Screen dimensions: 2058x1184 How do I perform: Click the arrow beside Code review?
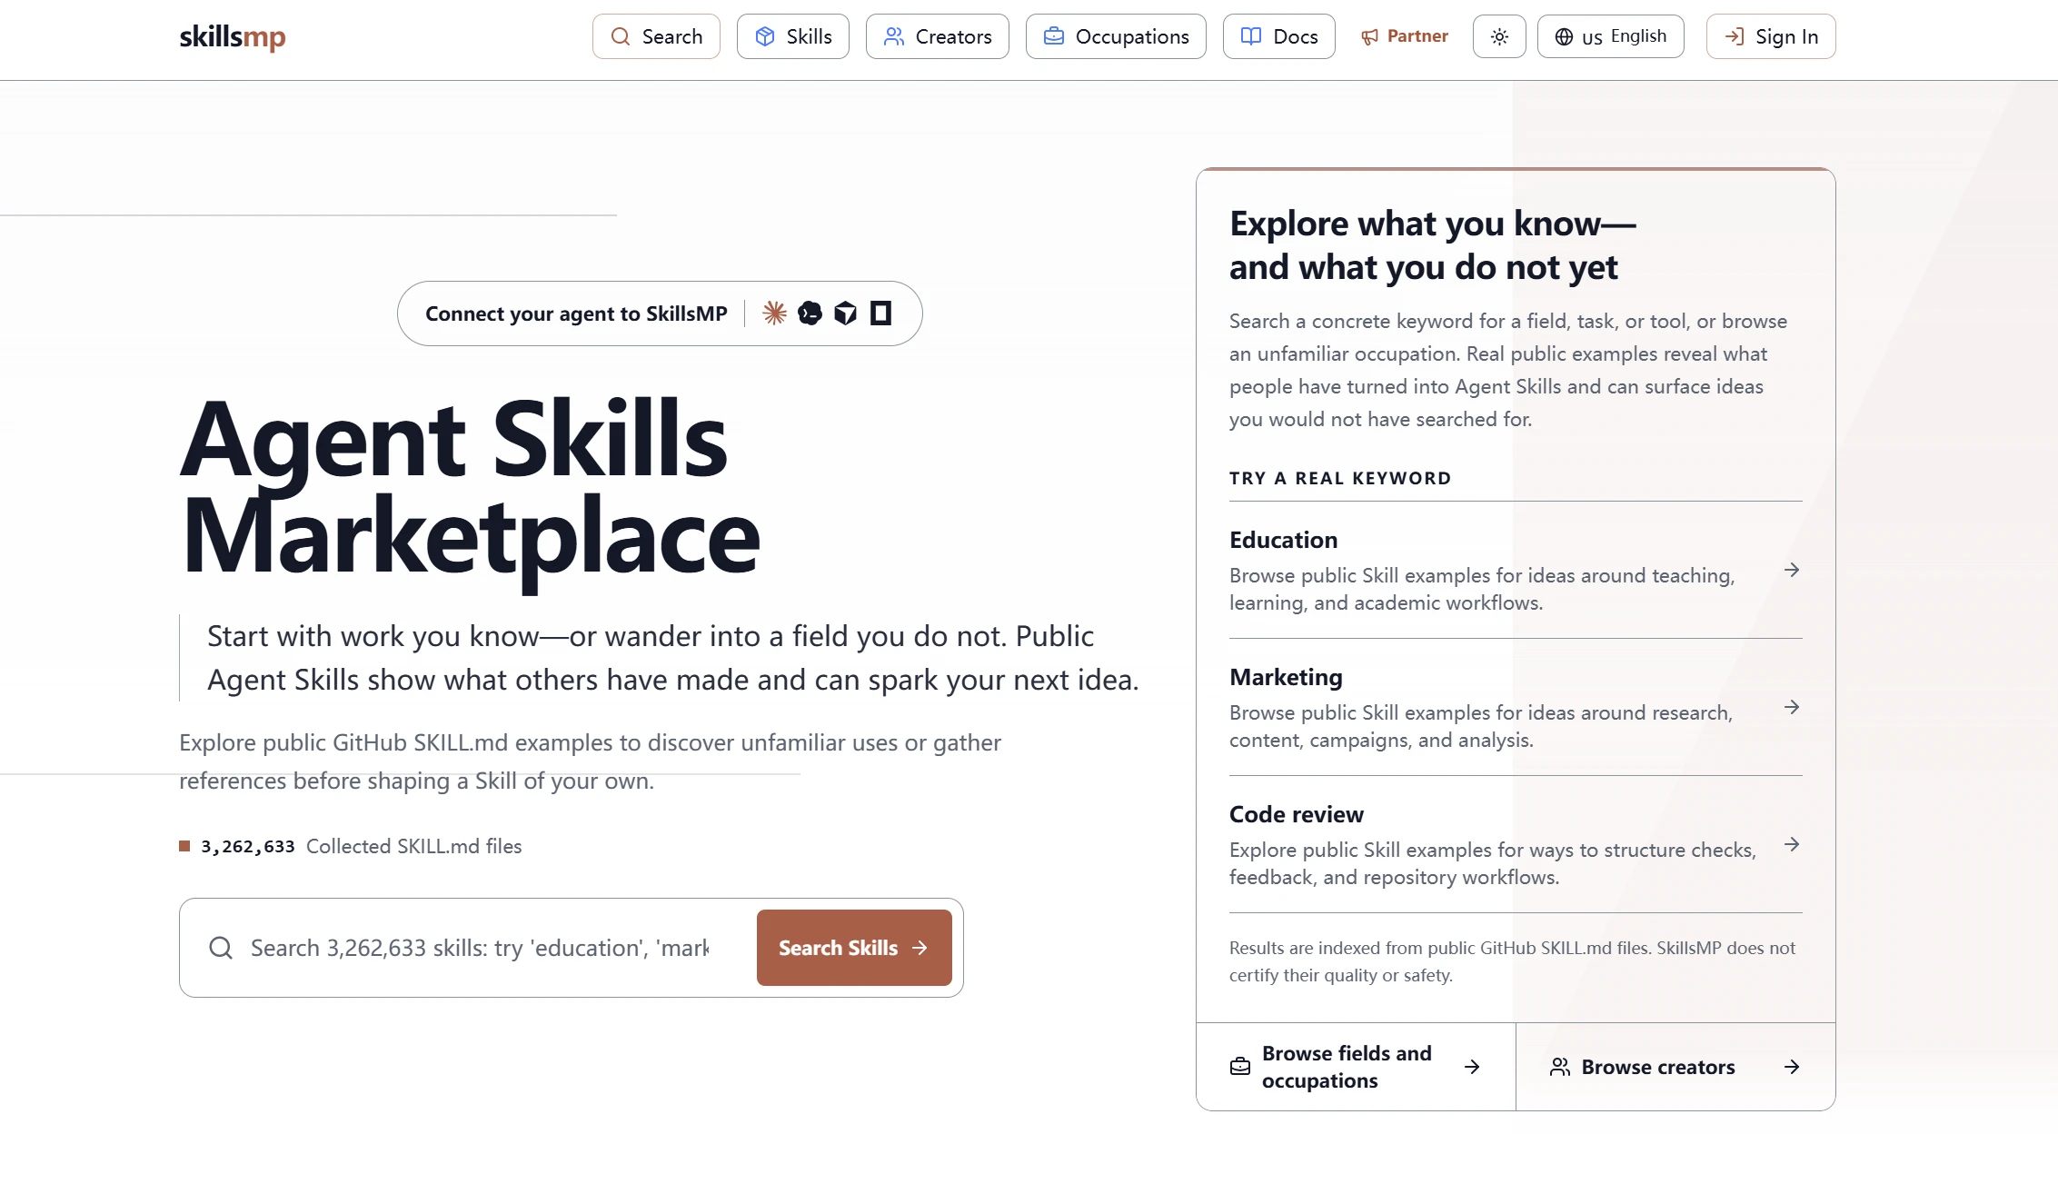coord(1792,844)
